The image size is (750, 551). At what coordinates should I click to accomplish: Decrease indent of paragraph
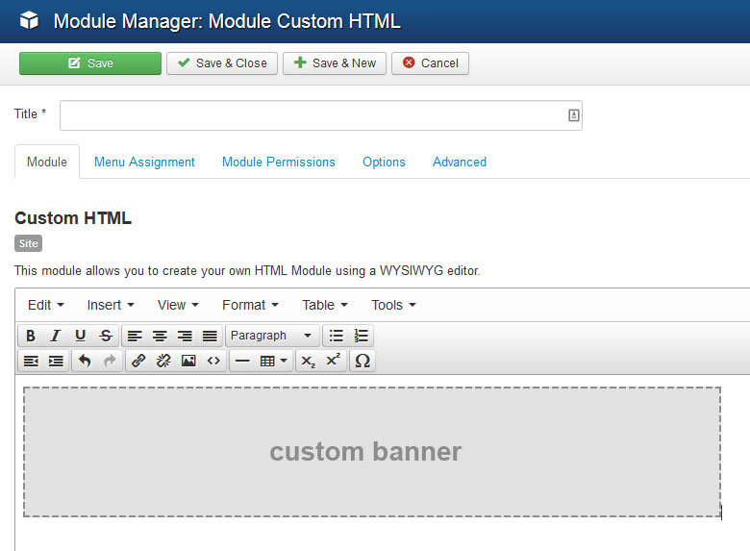(x=31, y=361)
